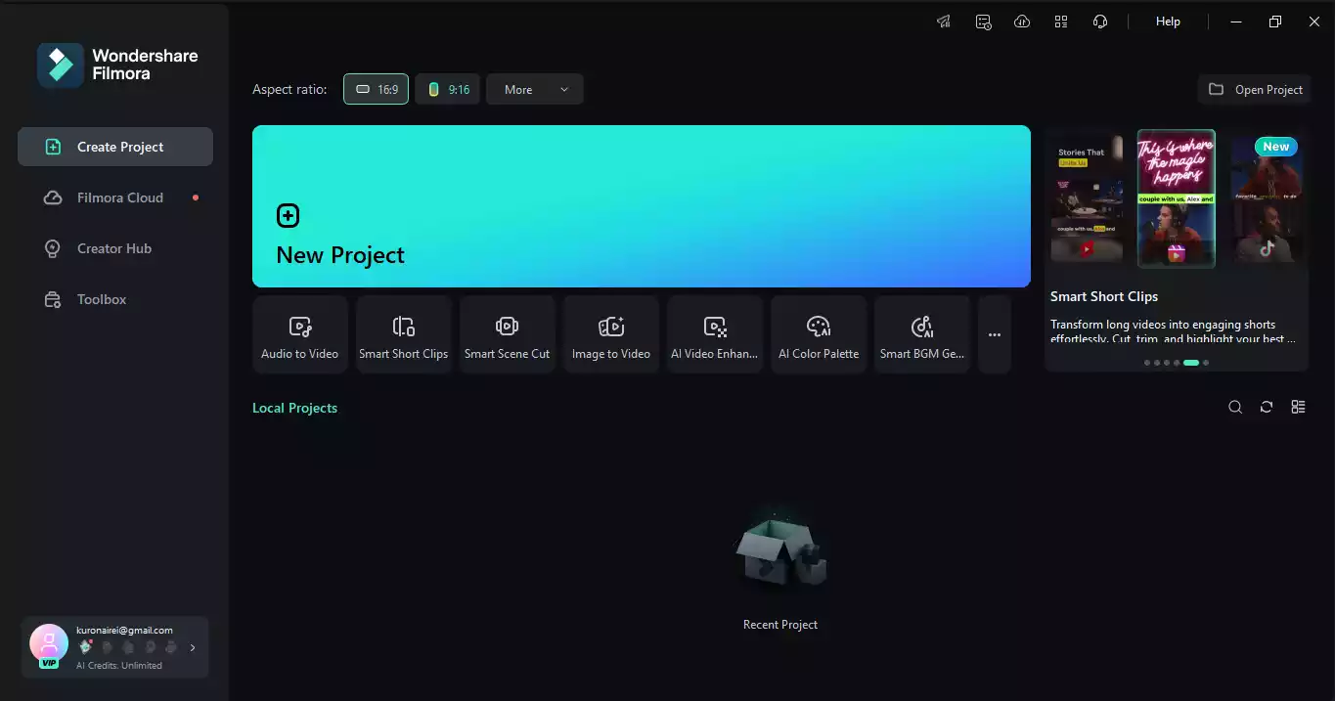Click the Wondershare Filmora logo

[117, 65]
